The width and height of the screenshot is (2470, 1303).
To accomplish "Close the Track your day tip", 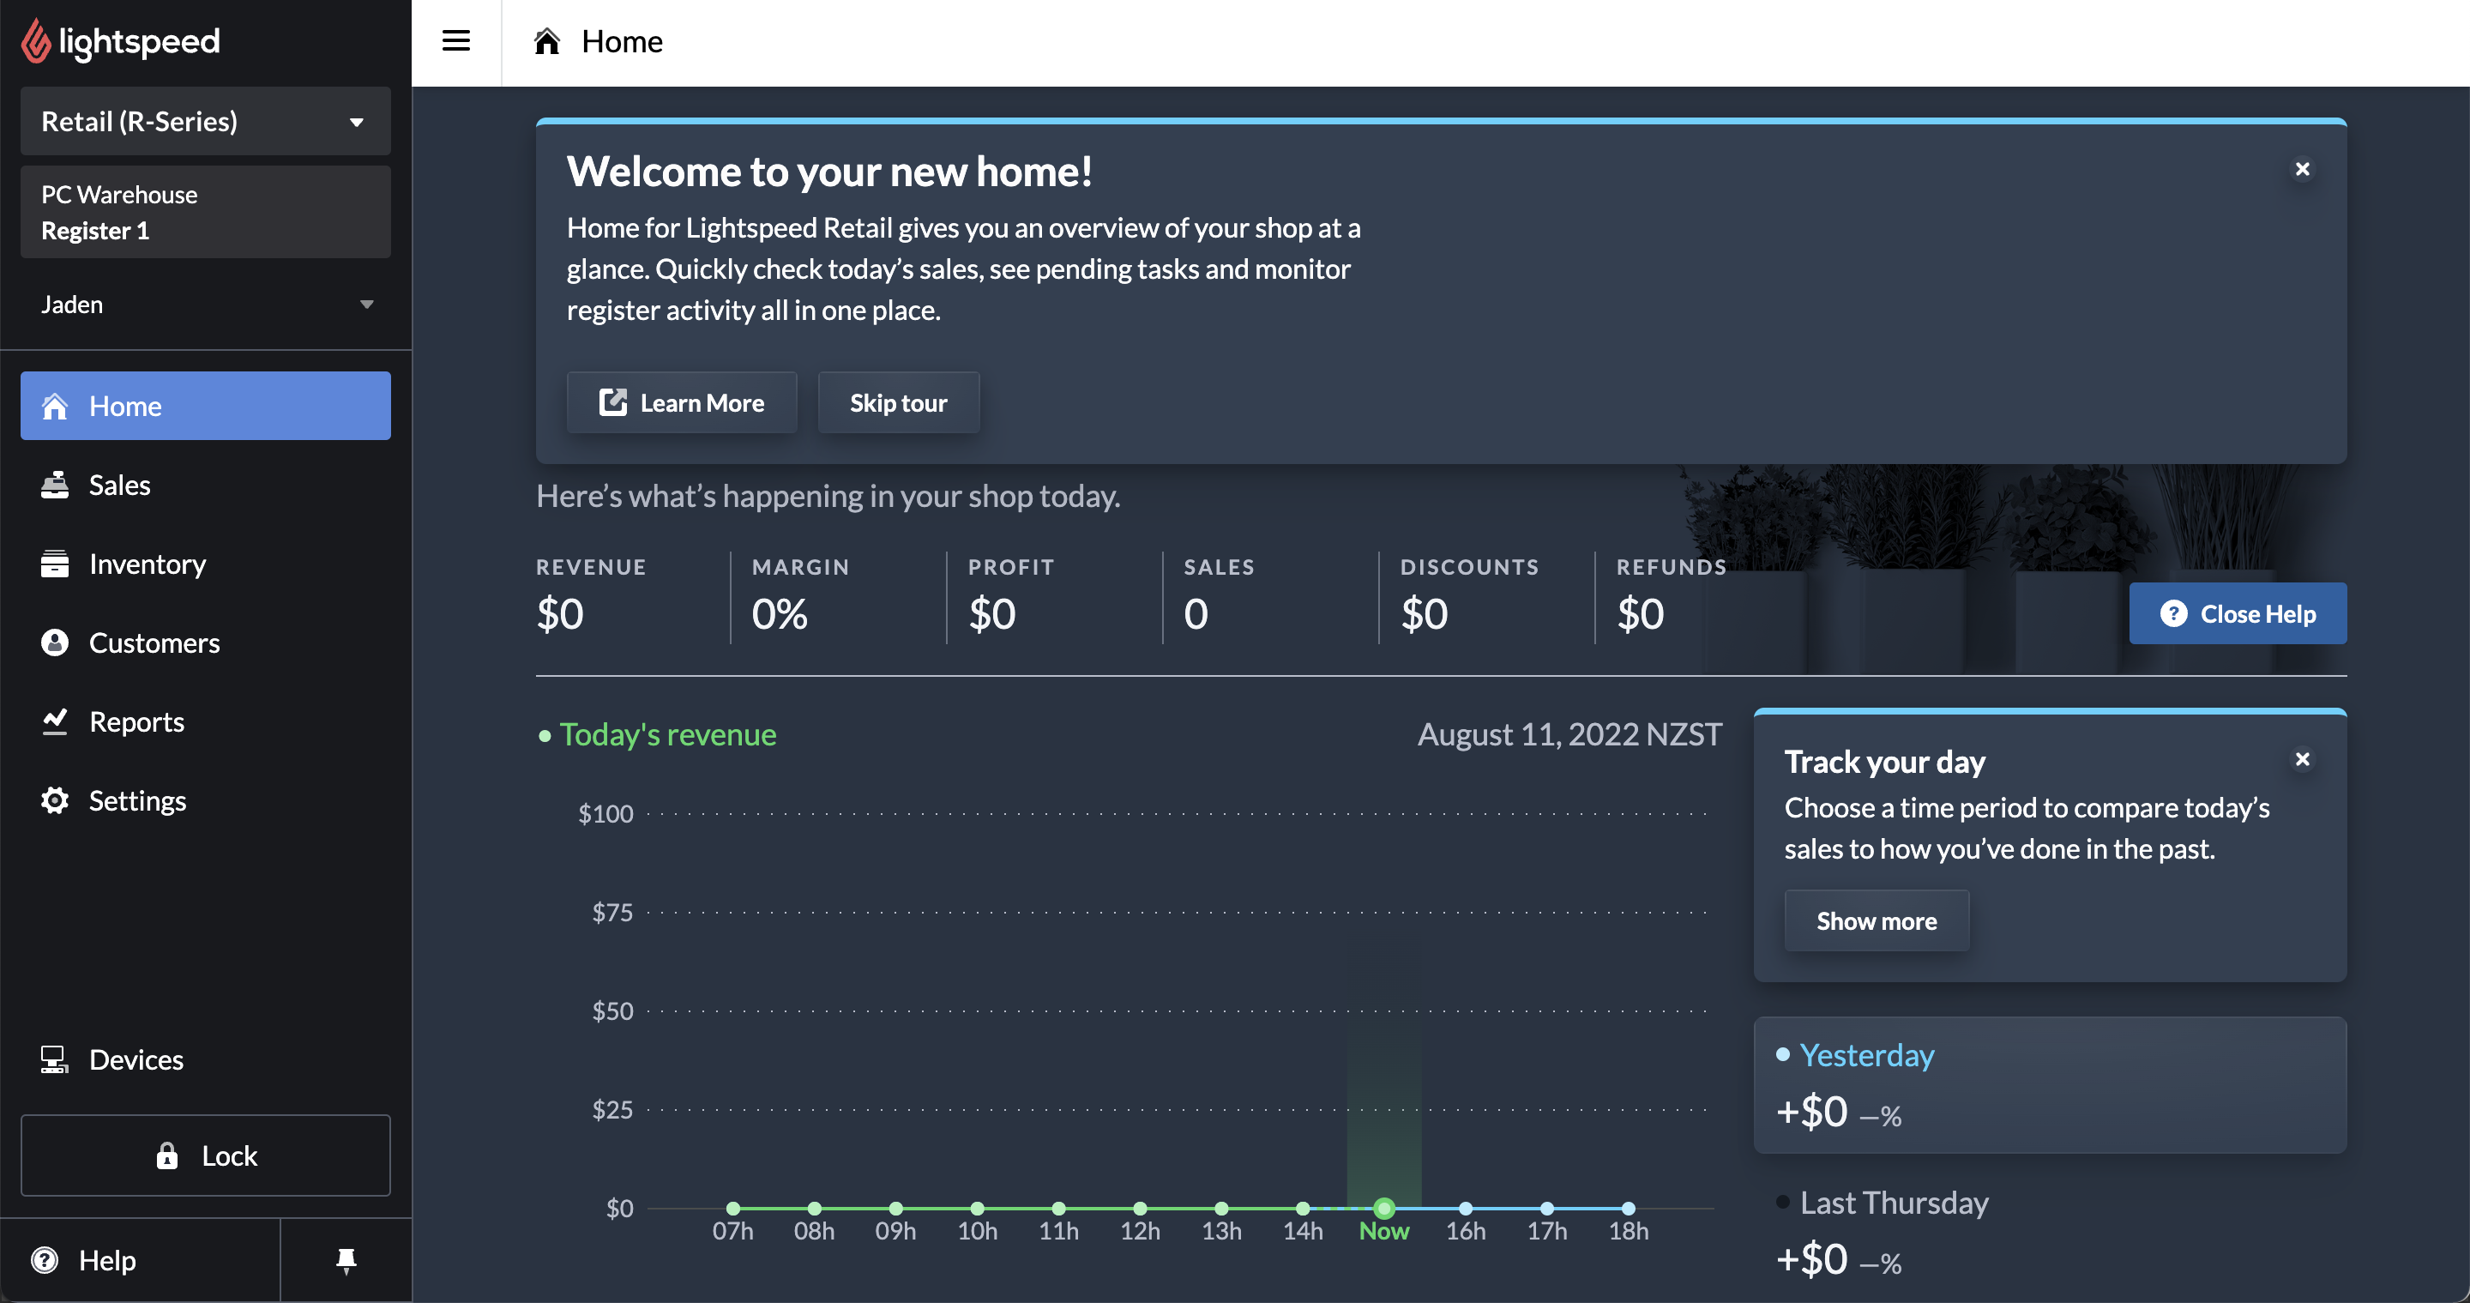I will [2302, 759].
